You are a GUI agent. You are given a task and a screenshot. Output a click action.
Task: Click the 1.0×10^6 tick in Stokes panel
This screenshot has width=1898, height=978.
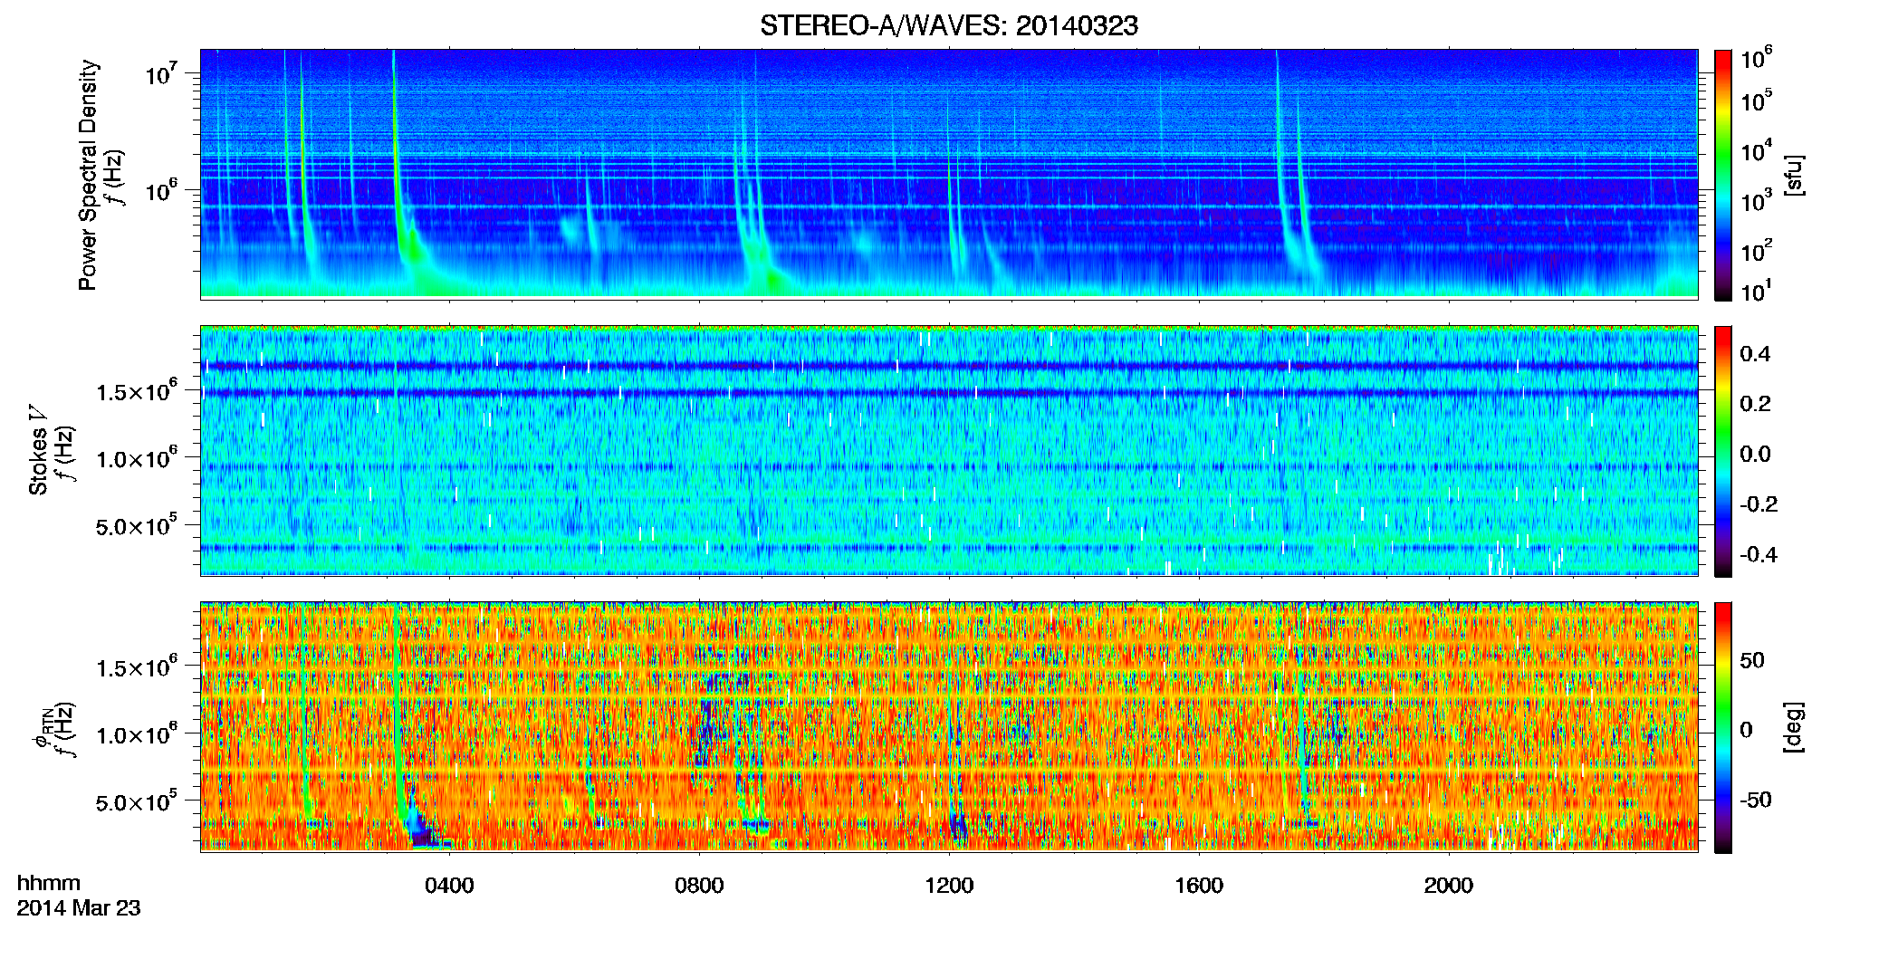click(x=137, y=457)
